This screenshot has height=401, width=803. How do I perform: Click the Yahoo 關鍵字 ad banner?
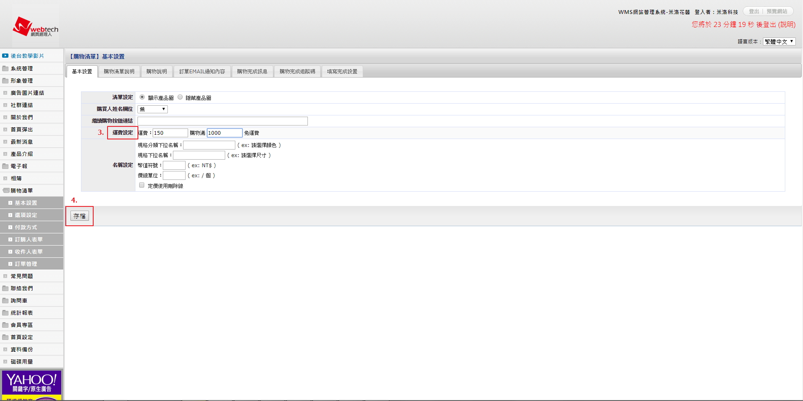32,384
